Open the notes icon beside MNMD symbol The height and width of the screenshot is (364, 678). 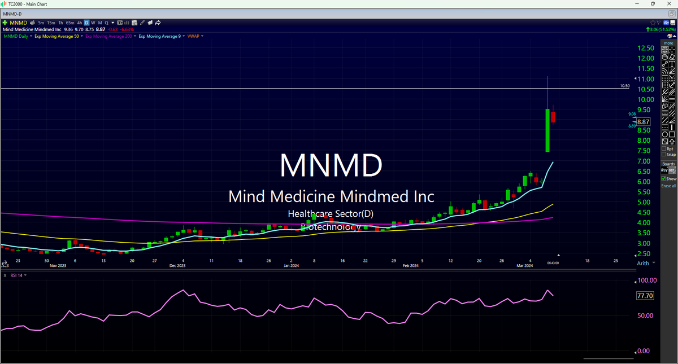(32, 23)
